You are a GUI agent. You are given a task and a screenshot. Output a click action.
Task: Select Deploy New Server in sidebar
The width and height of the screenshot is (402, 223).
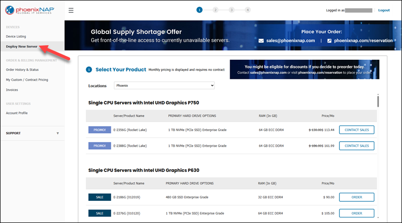click(x=22, y=47)
